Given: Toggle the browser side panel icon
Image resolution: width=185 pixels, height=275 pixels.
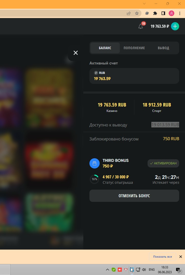Looking at the screenshot, I should click(x=163, y=13).
